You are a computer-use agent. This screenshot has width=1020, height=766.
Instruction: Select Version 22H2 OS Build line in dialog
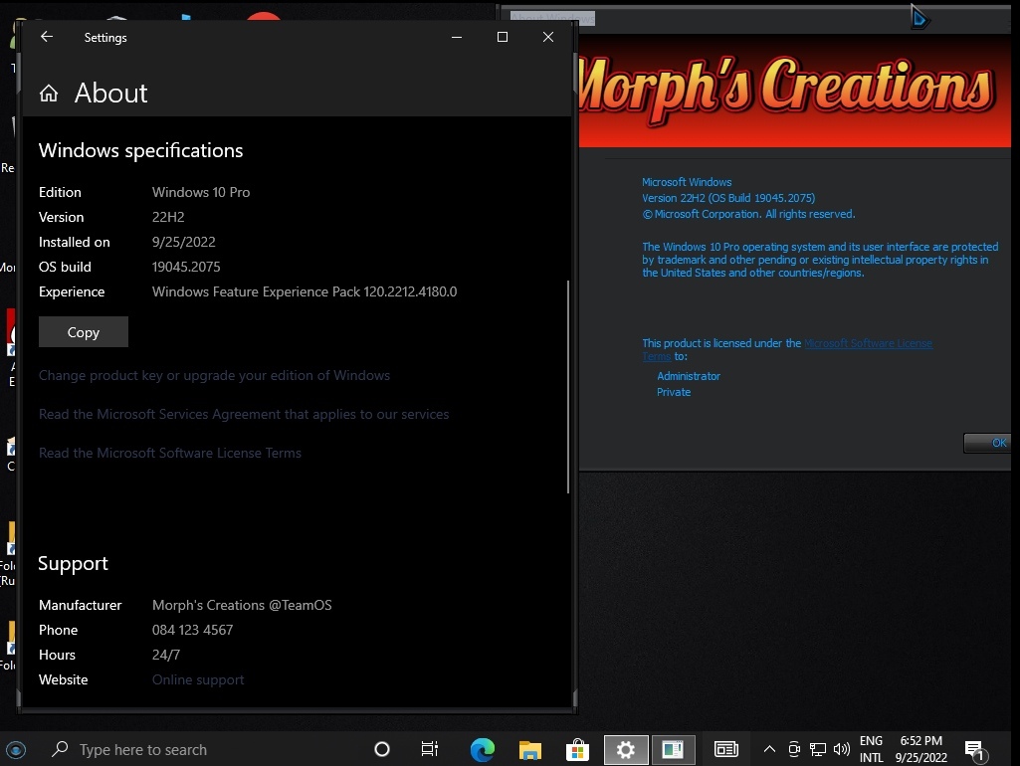(x=727, y=198)
